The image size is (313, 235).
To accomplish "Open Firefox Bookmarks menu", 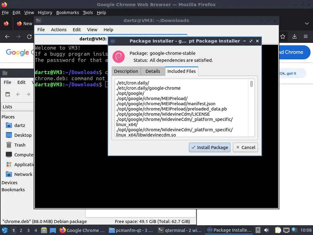I will pyautogui.click(x=68, y=13).
